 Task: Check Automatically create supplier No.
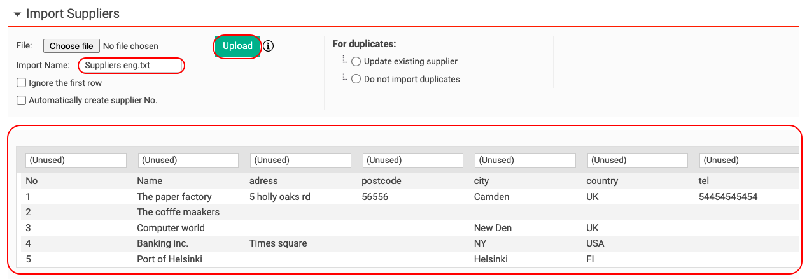[22, 100]
